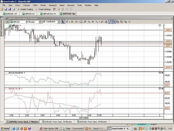Collapse chart toolbar with up-arrow button
Image resolution: width=174 pixels, height=131 pixels.
coord(7,22)
